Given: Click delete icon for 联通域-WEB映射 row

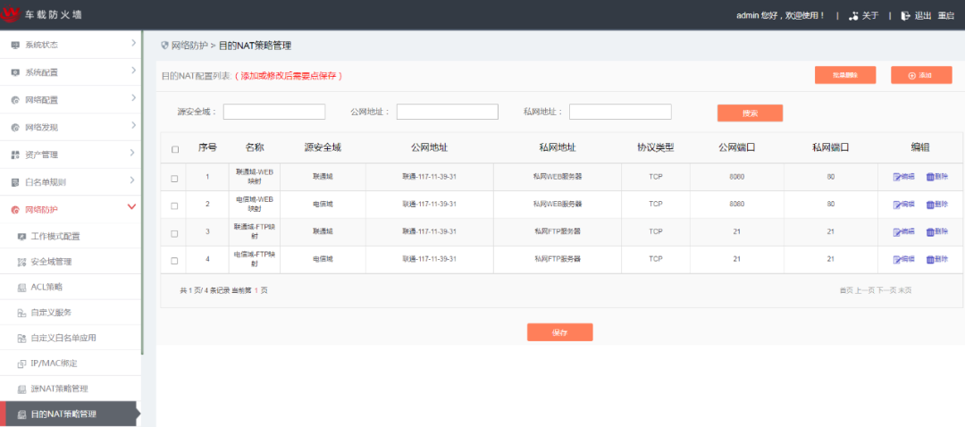Looking at the screenshot, I should pos(930,177).
